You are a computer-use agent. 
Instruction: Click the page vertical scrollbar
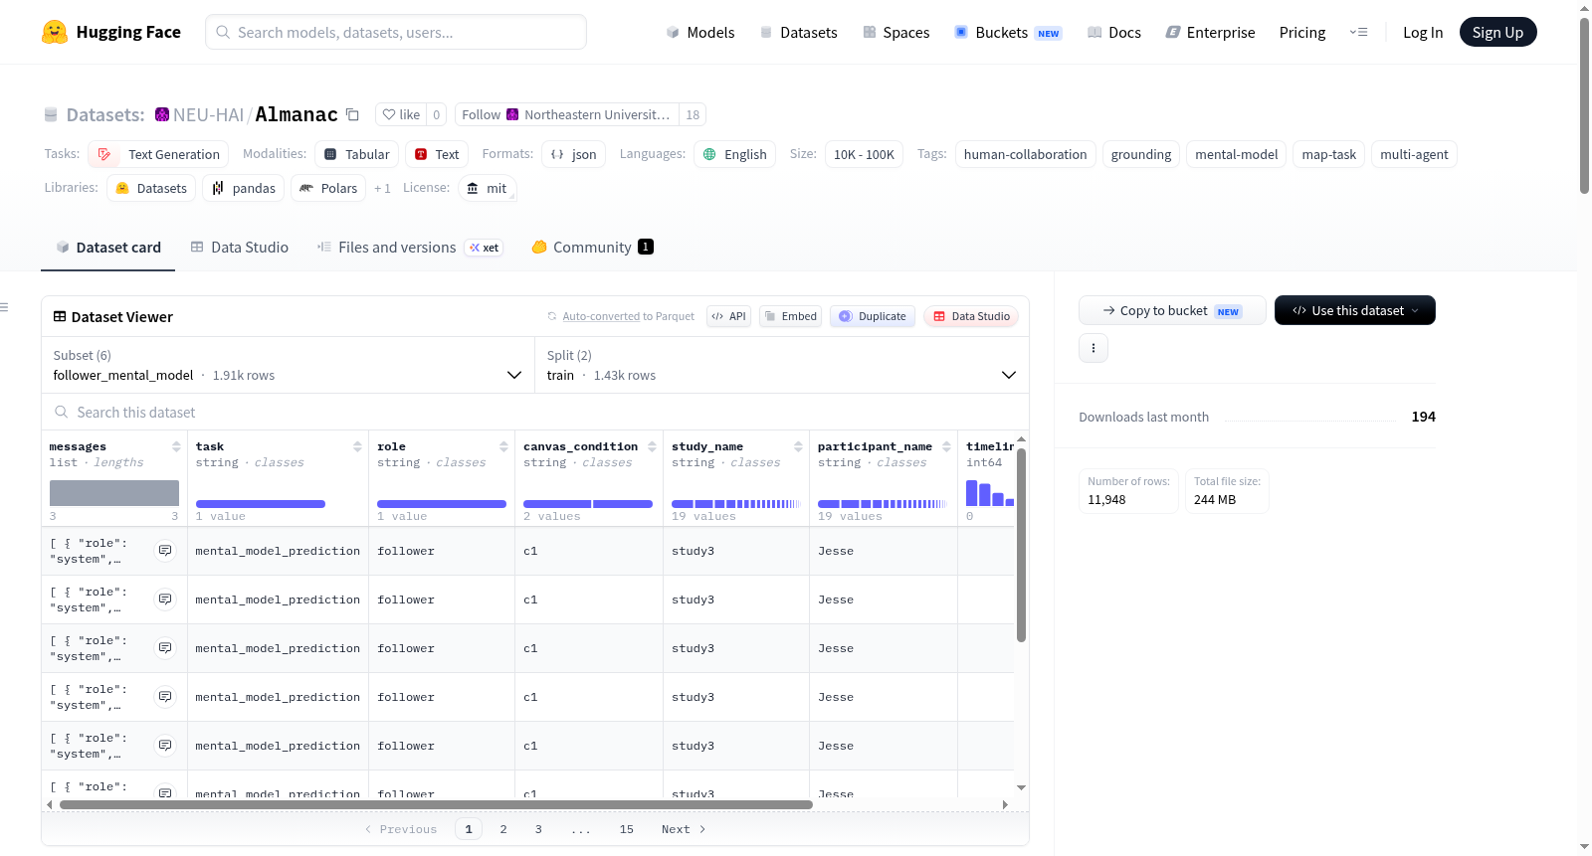[x=1584, y=105]
